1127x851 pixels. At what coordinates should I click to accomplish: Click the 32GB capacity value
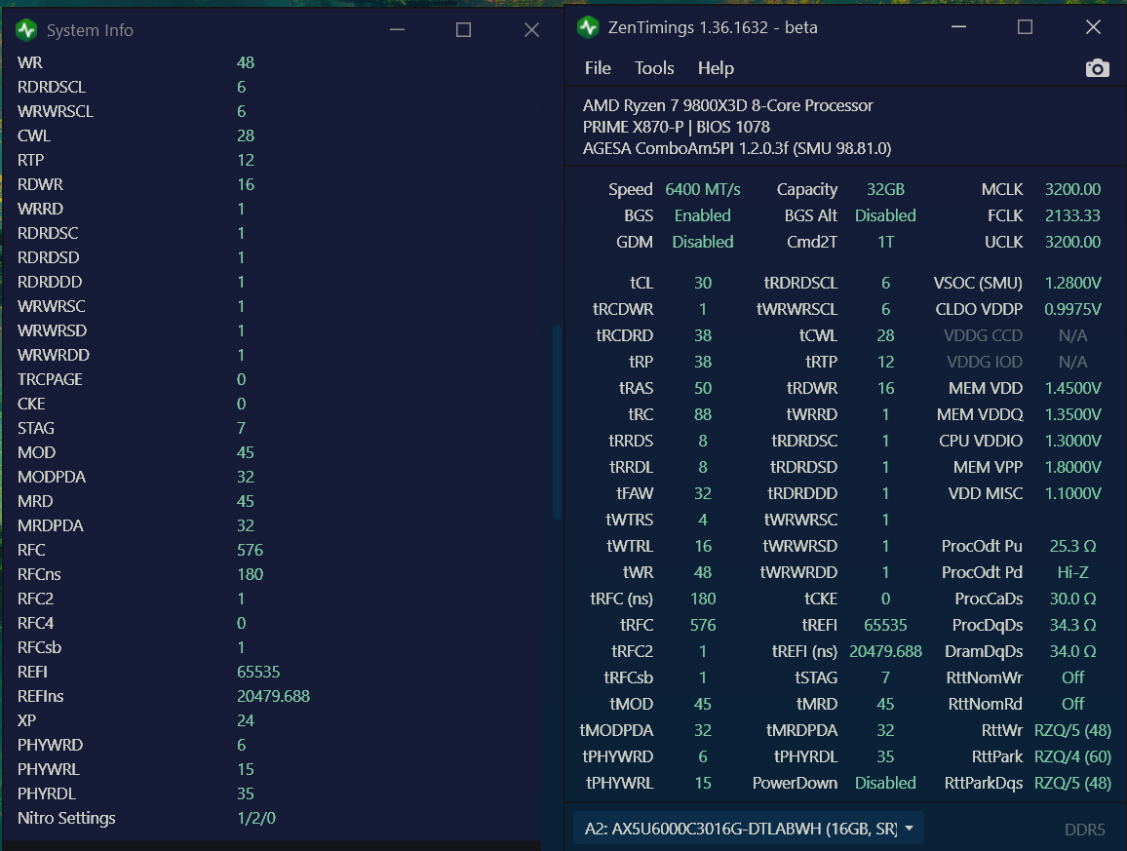tap(885, 190)
